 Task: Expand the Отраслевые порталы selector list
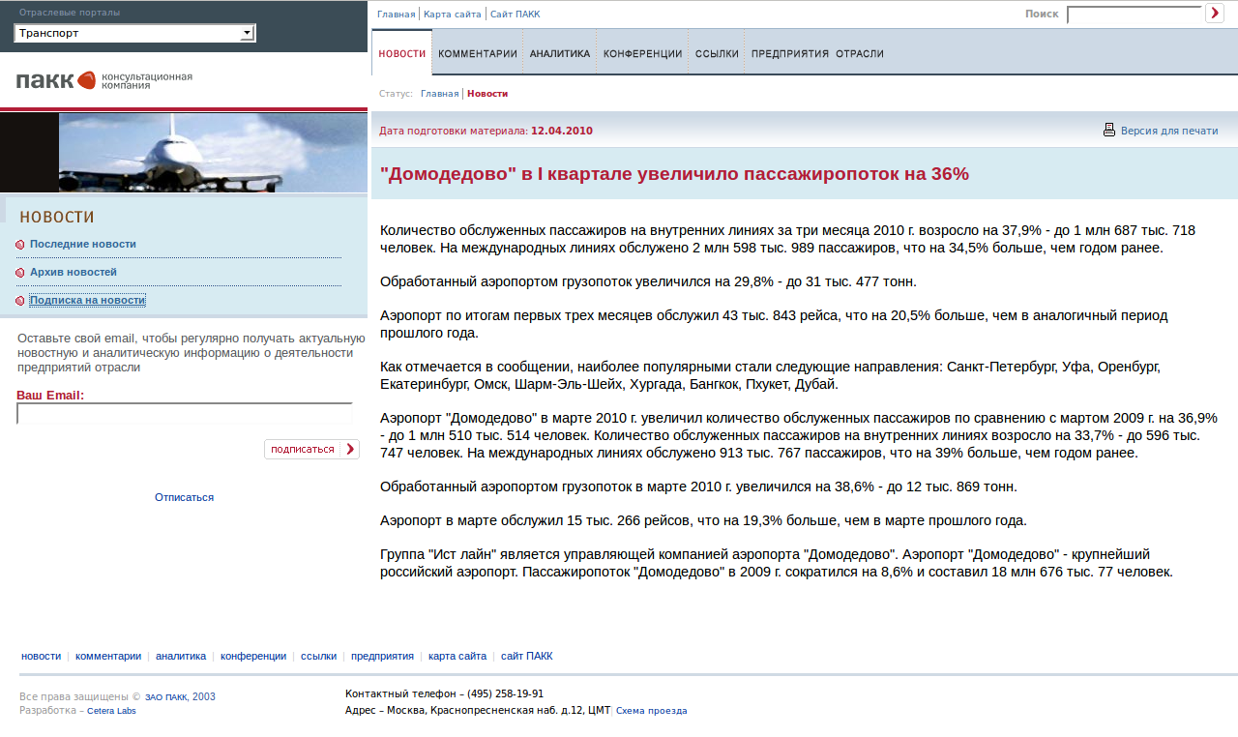(247, 32)
